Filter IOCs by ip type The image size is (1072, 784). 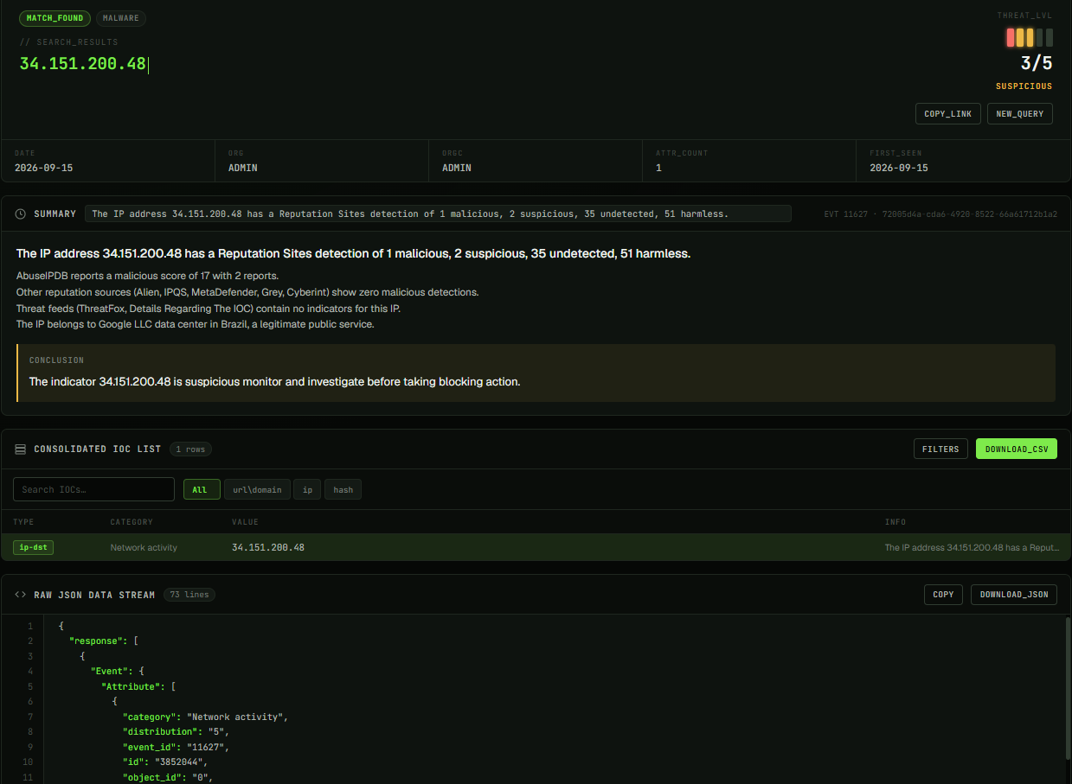click(307, 489)
